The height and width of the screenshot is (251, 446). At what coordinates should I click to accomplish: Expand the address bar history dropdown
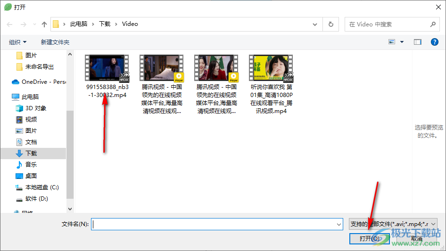(x=315, y=24)
